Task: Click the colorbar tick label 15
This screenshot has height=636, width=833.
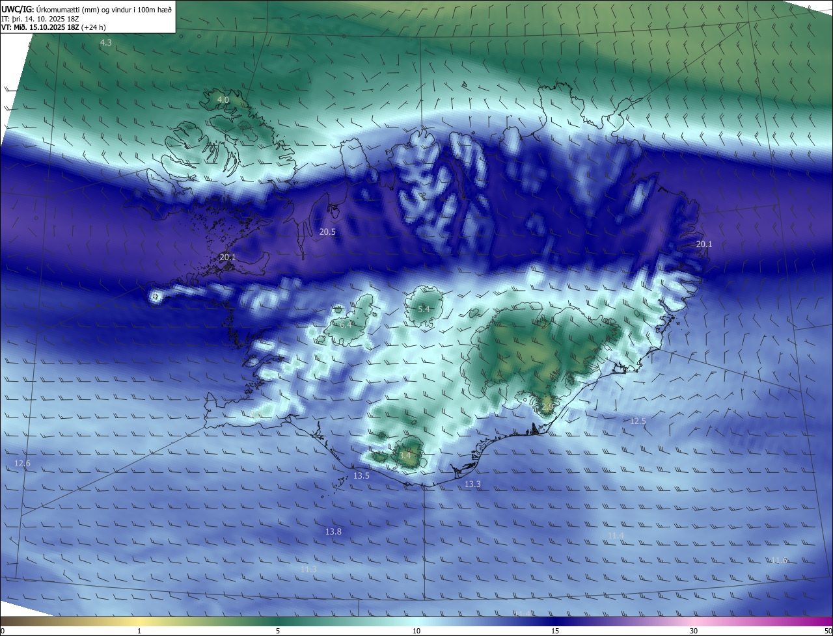Action: pyautogui.click(x=555, y=631)
